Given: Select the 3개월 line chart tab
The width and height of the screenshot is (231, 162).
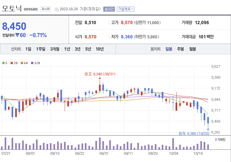Looking at the screenshot, I should pyautogui.click(x=55, y=49).
